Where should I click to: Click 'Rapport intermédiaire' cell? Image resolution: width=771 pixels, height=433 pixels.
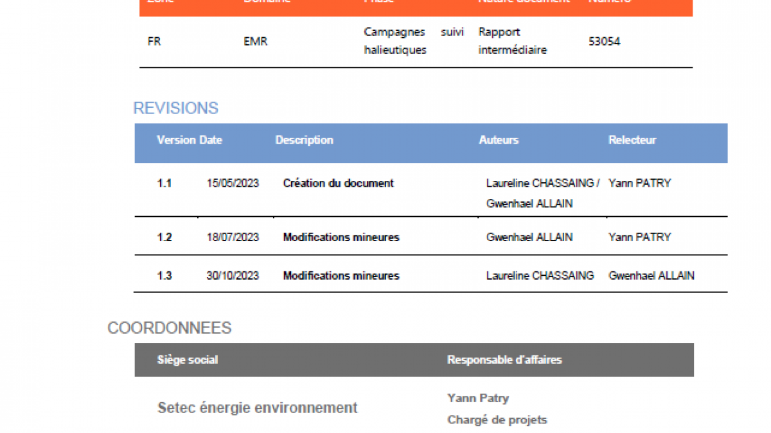[x=513, y=41]
